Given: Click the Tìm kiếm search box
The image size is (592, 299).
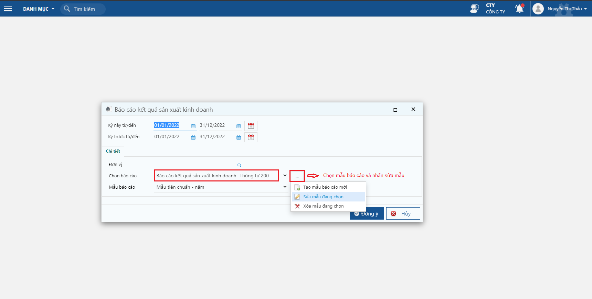Looking at the screenshot, I should tap(84, 9).
